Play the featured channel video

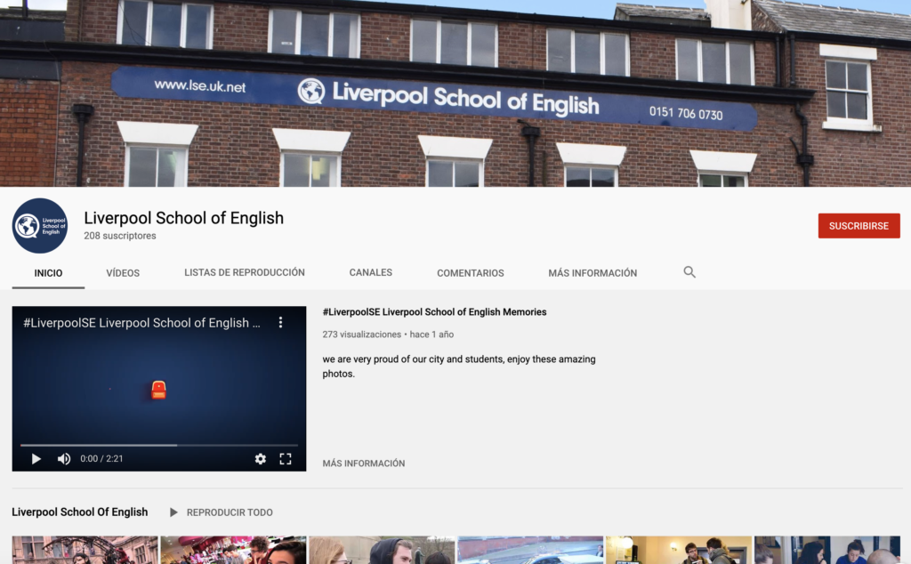tap(36, 459)
